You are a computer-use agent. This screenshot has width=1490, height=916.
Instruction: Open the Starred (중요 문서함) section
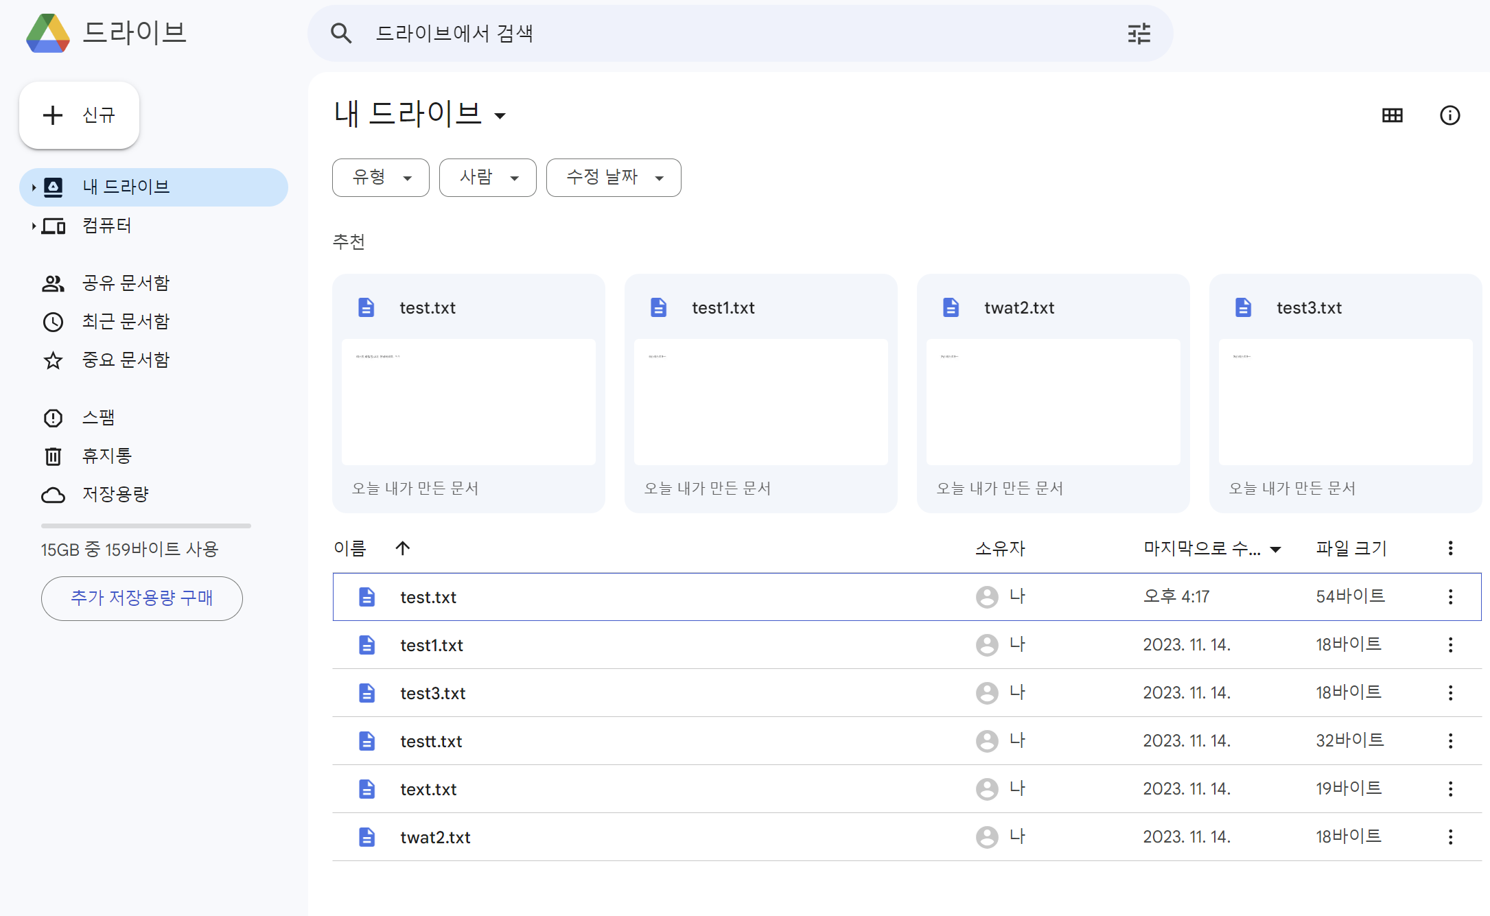click(x=125, y=360)
